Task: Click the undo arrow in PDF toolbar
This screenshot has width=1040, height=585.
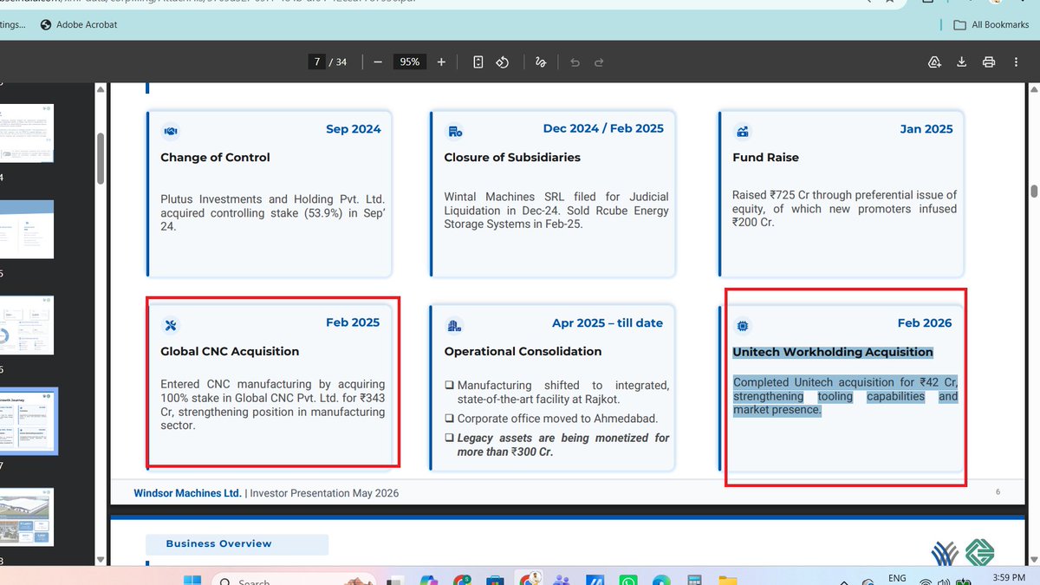Action: [x=575, y=62]
